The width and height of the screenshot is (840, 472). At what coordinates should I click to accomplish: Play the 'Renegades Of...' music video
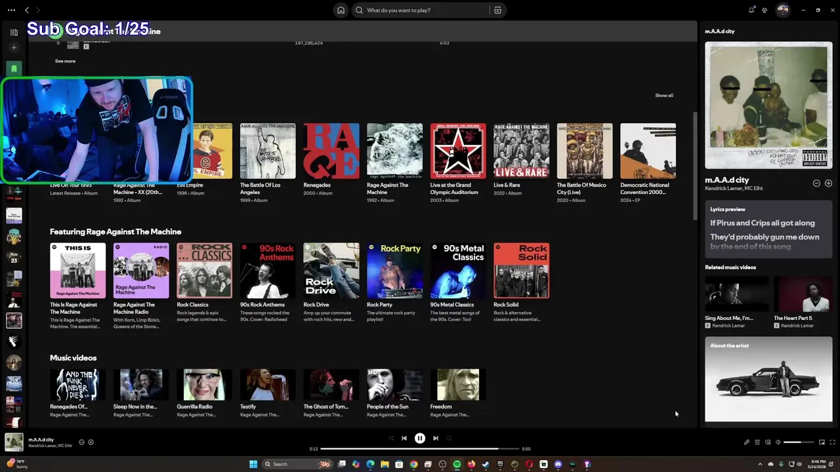[x=77, y=385]
